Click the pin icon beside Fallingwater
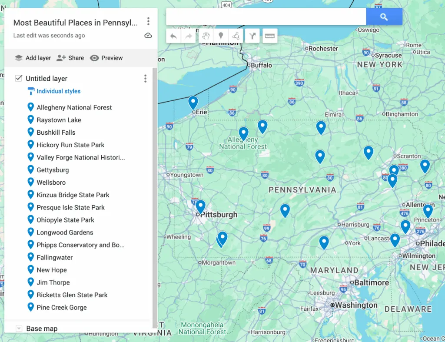Screen dimensions: 445x342 pos(31,257)
